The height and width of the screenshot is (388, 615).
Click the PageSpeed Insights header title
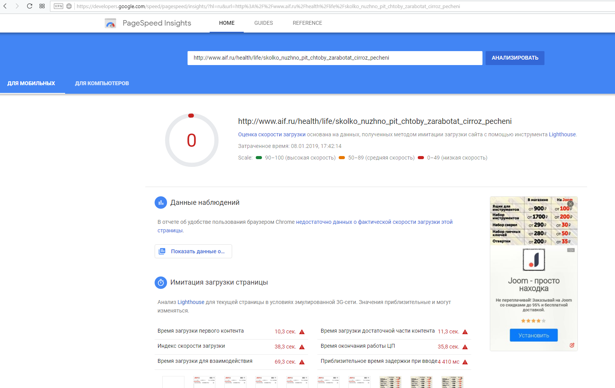click(157, 23)
